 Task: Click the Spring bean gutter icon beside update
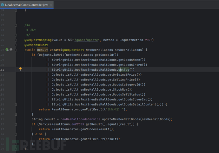coord(7,50)
